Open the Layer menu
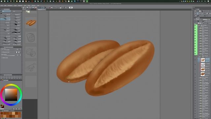The image size is (211, 119). pos(15,6)
